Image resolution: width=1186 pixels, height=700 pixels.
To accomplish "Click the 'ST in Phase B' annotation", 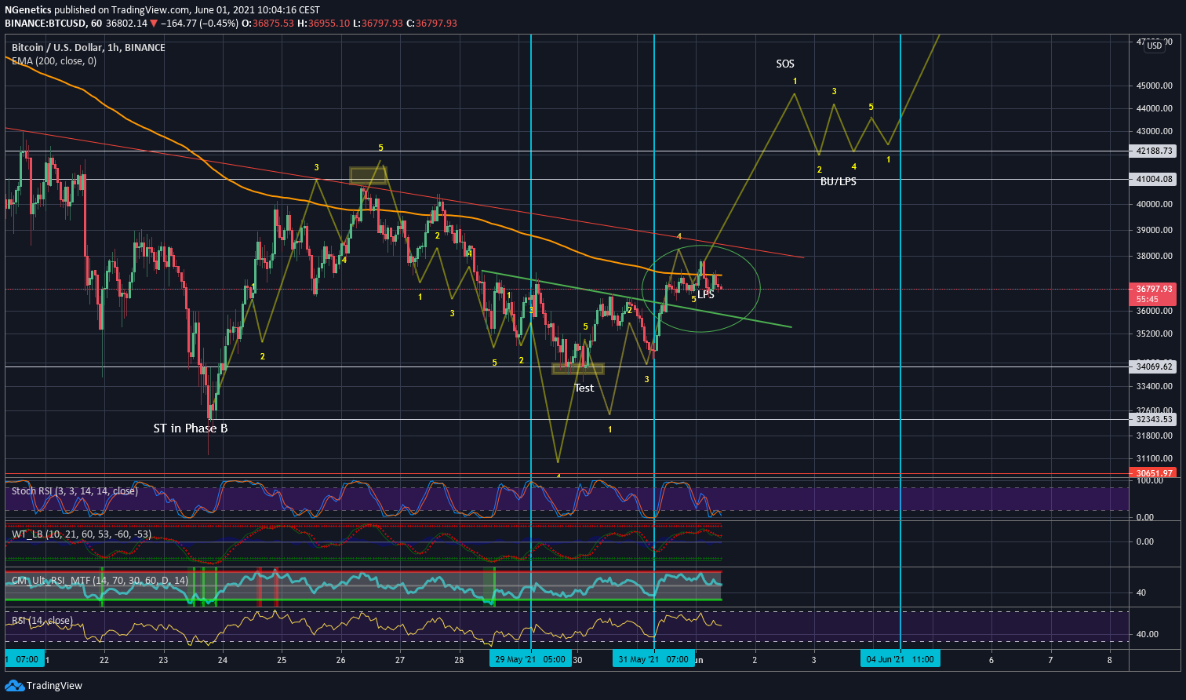I will pos(191,428).
